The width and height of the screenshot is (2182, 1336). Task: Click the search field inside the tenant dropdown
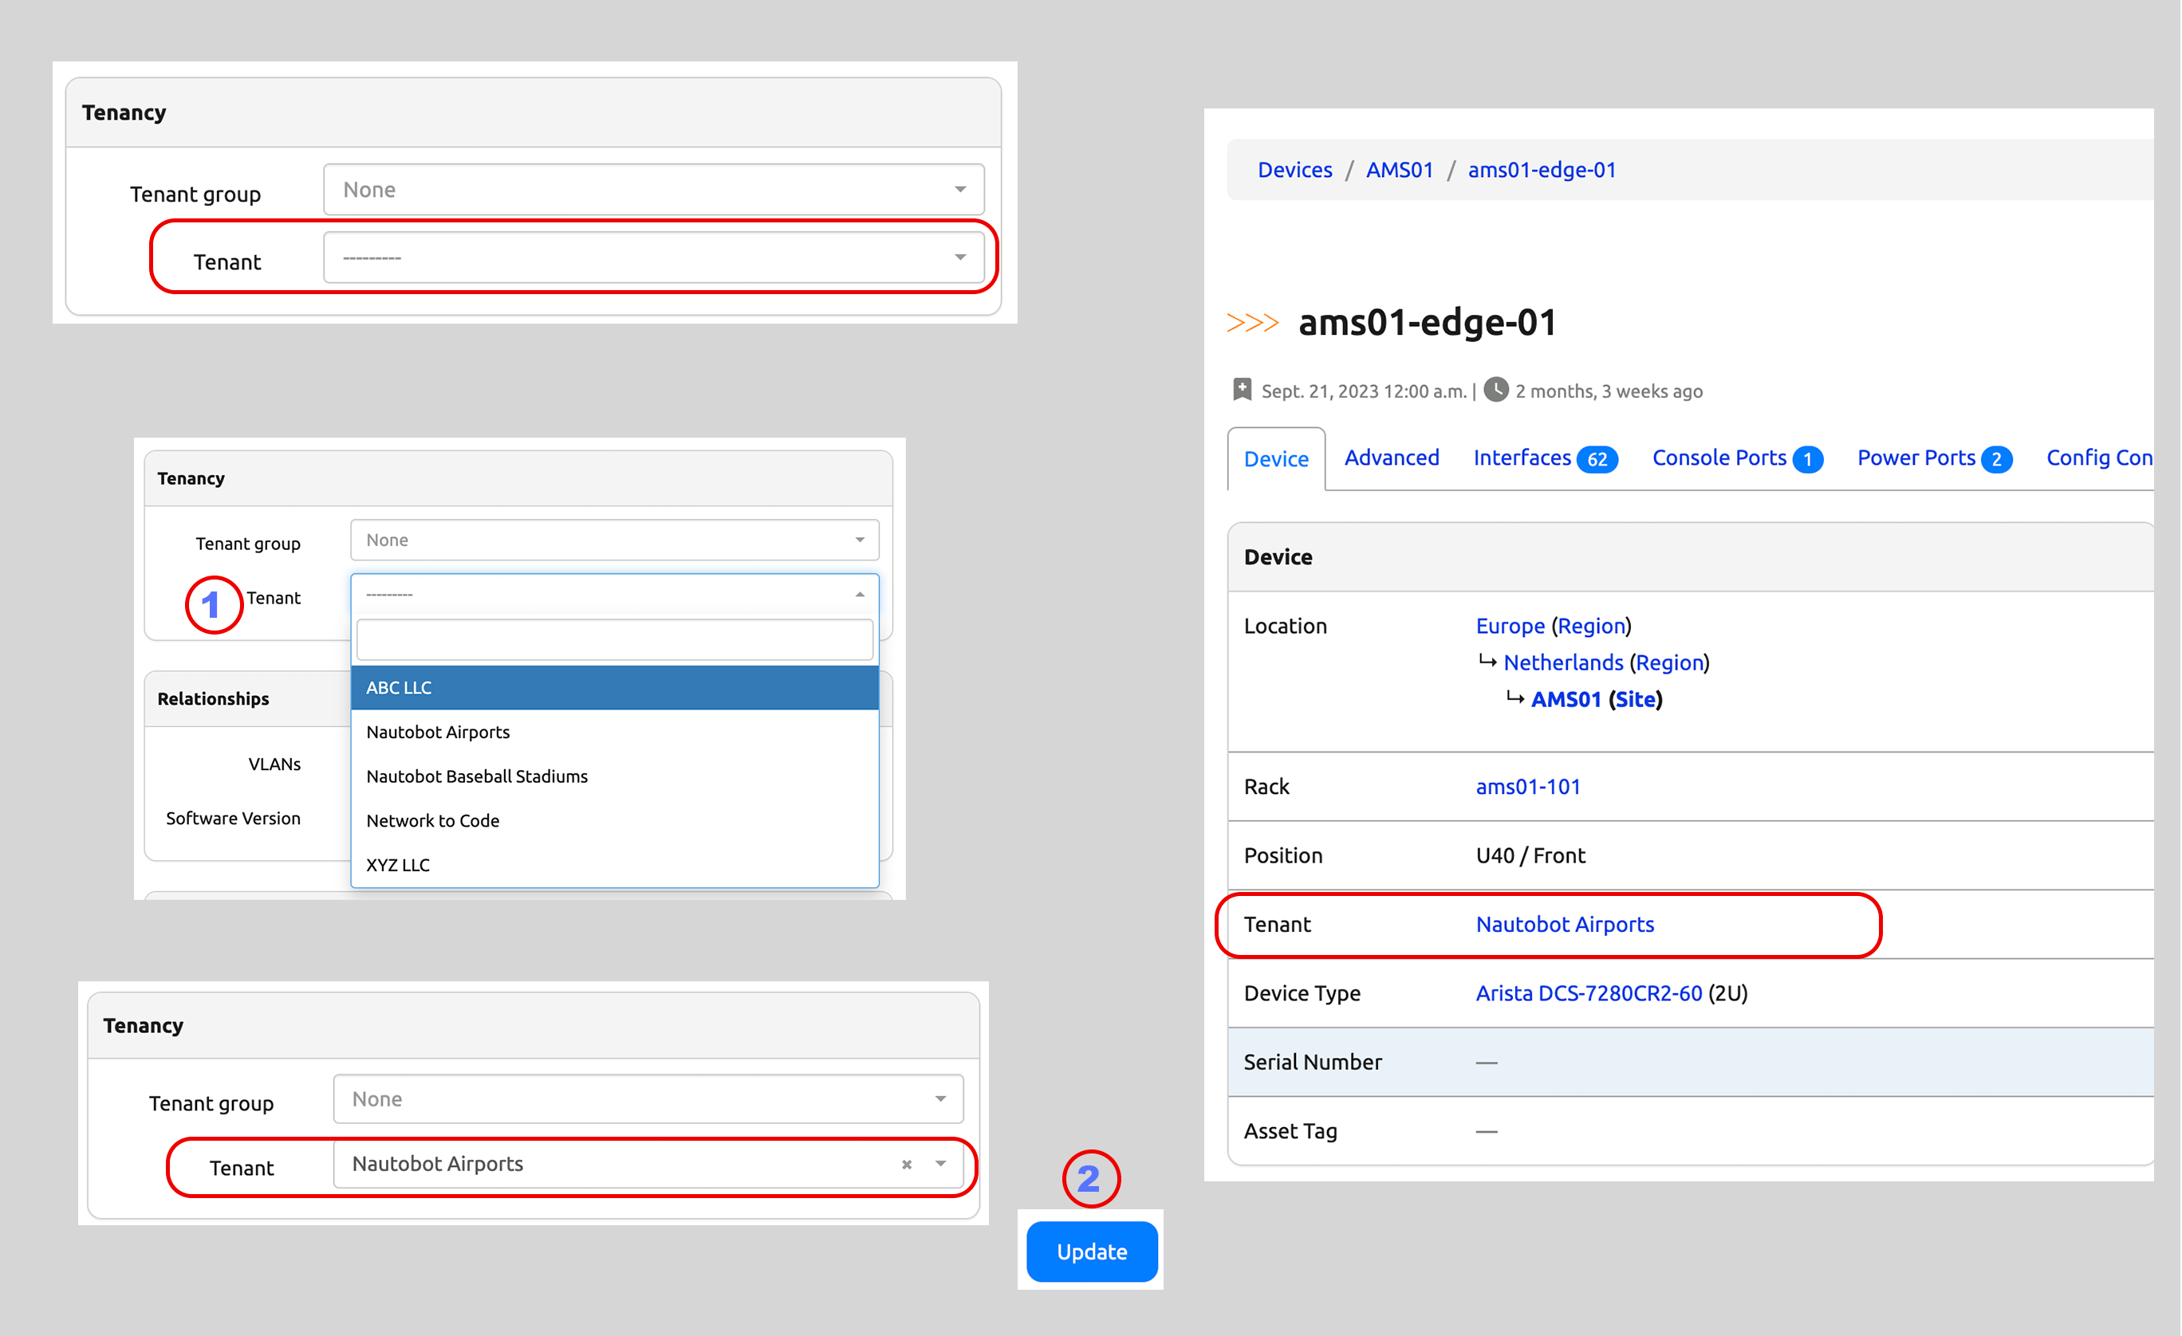coord(614,639)
